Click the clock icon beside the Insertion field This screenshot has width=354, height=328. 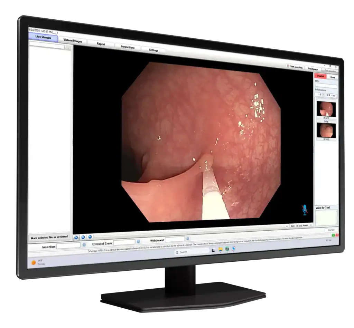[84, 244]
